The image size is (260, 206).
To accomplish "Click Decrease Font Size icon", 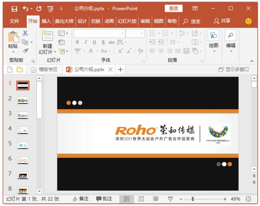I will coord(129,51).
